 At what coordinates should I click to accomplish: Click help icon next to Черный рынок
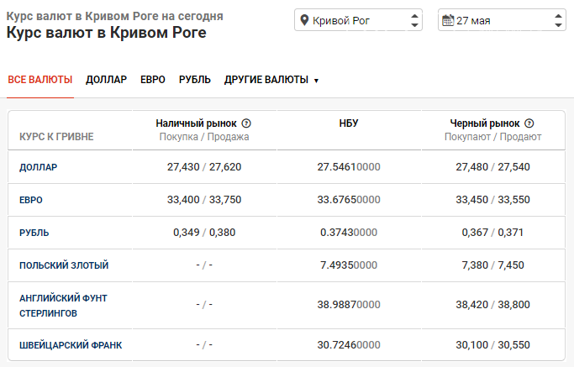click(x=529, y=123)
